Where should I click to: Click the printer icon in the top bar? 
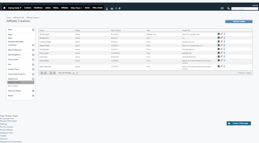pyautogui.click(x=112, y=8)
